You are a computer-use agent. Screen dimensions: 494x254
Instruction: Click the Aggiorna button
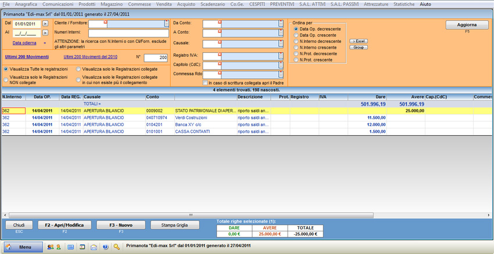pos(467,25)
